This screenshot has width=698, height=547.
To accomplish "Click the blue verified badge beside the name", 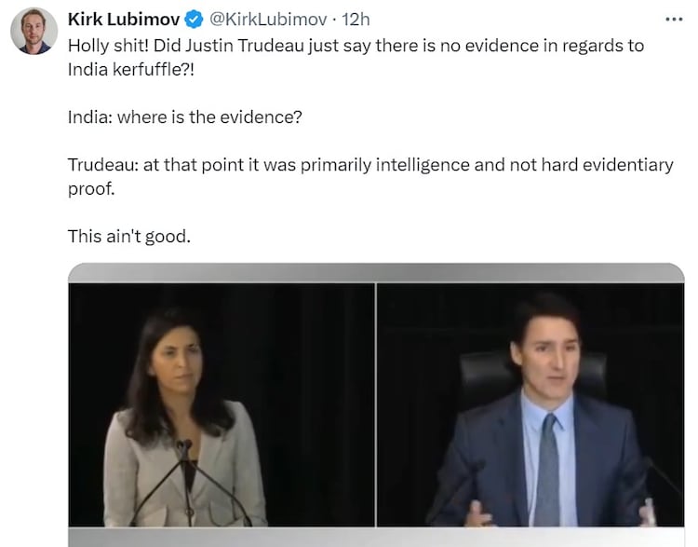I will [x=194, y=20].
